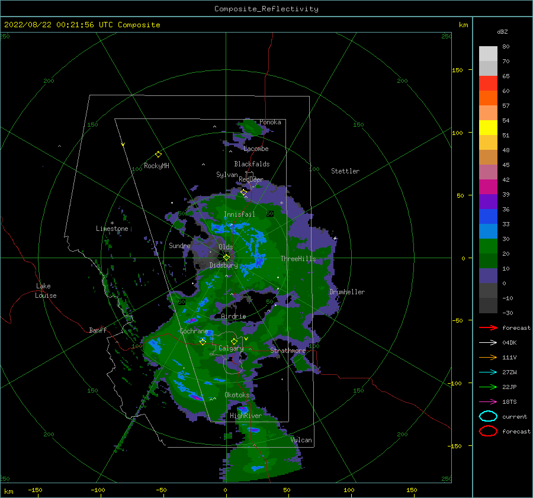Click the Stettler city label
The height and width of the screenshot is (498, 533).
[x=345, y=171]
